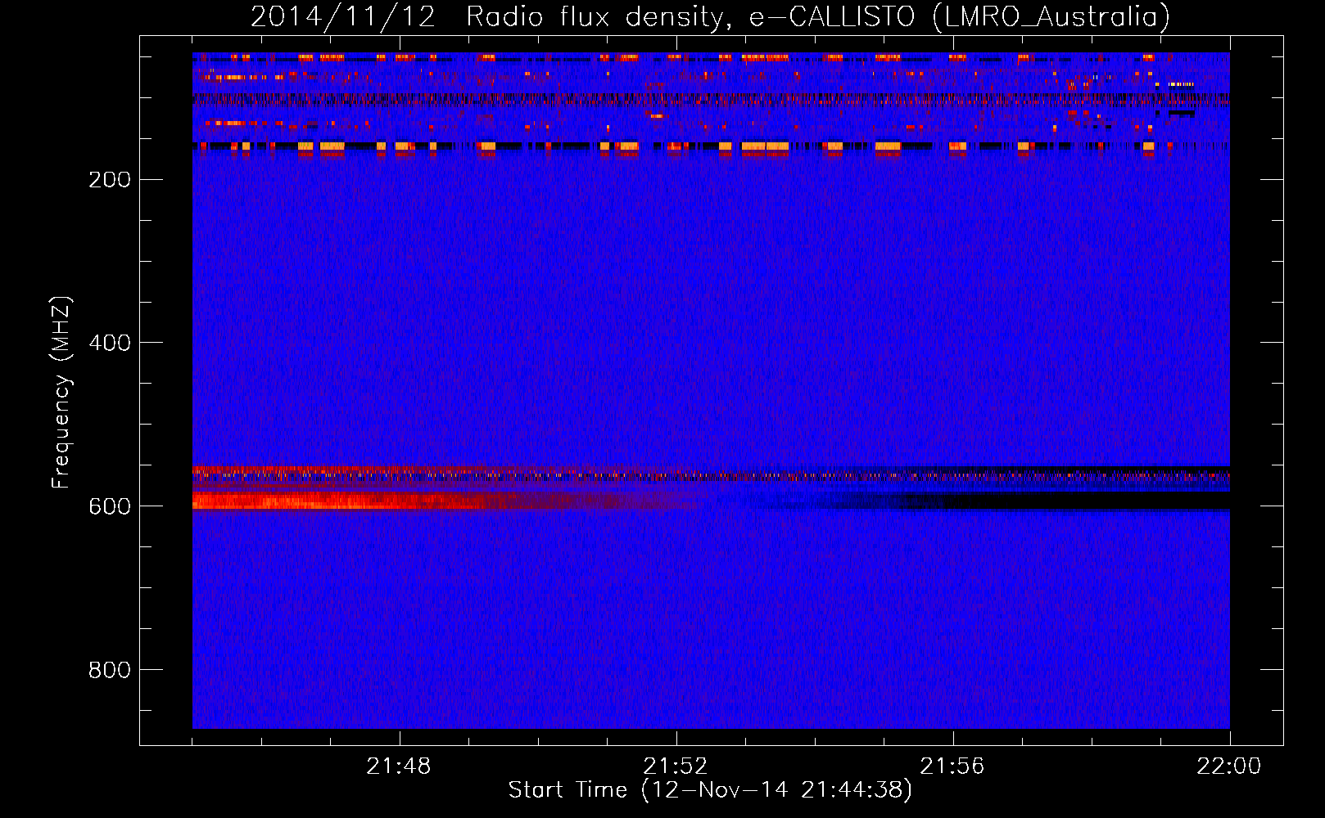Viewport: 1325px width, 818px height.
Task: Click the '21:52' time tick label
Action: [676, 766]
